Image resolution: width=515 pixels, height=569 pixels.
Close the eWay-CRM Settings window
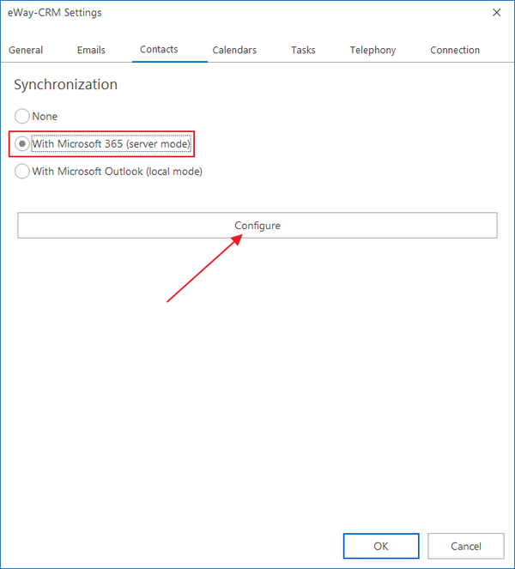tap(496, 12)
